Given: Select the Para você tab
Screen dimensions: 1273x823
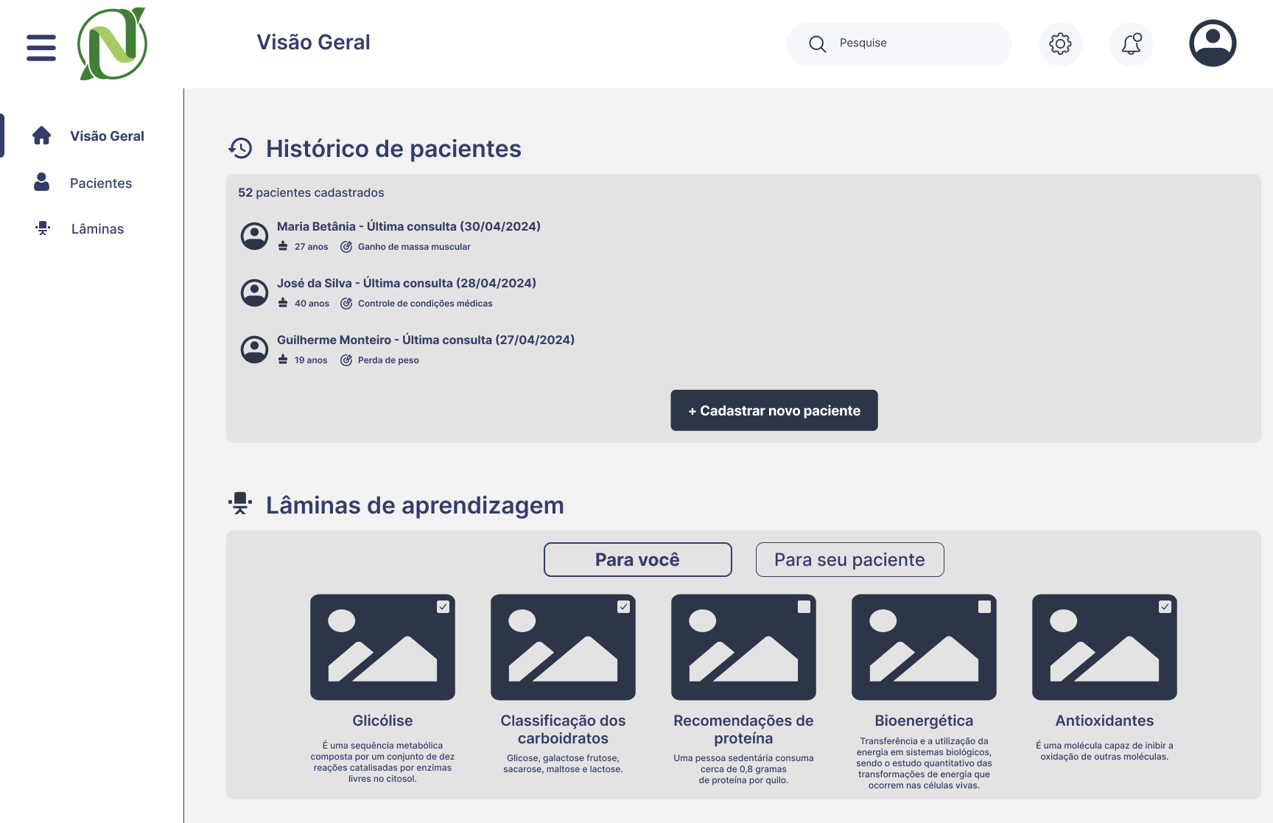Looking at the screenshot, I should (637, 560).
